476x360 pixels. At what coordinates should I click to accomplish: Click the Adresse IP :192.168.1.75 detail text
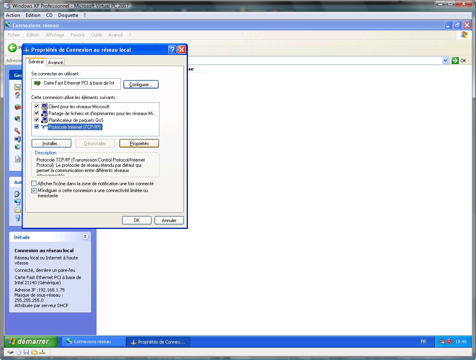coord(39,290)
